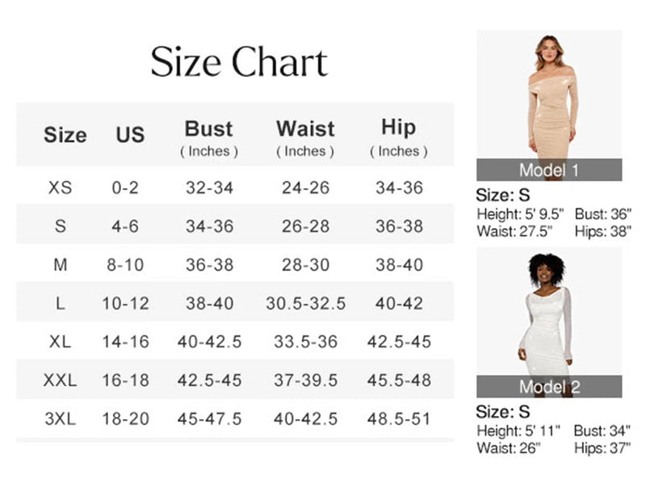Select the Bust column header

click(x=208, y=128)
